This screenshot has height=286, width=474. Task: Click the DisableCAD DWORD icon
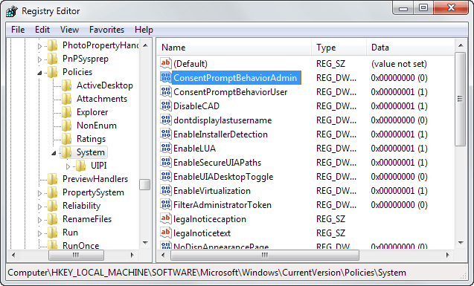coord(166,106)
